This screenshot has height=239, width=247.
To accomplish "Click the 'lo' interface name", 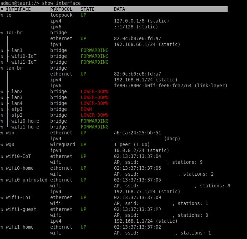I will 9,15.
